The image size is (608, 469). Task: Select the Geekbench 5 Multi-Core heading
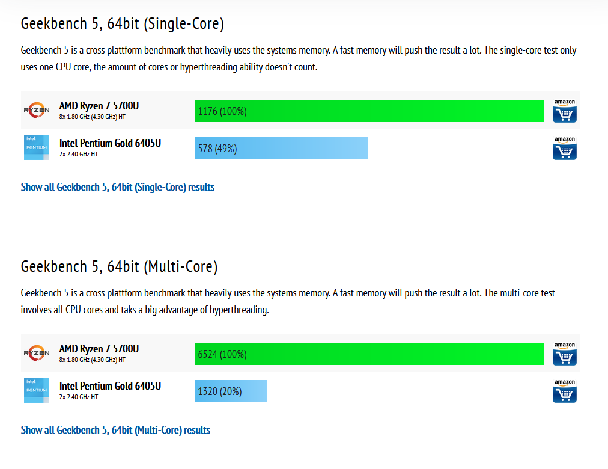click(x=119, y=266)
